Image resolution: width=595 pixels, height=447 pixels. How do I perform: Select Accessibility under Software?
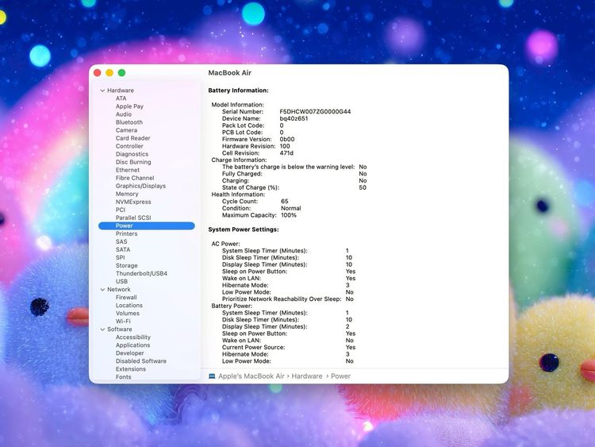[x=133, y=337]
